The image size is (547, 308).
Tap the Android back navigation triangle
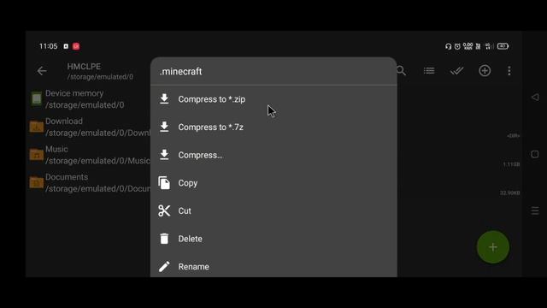(x=535, y=97)
